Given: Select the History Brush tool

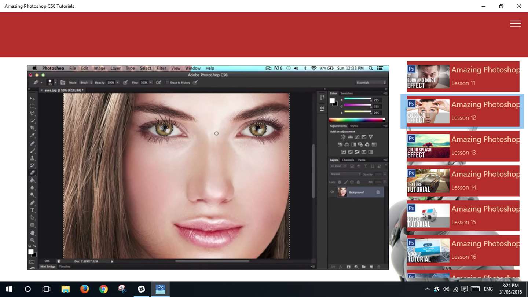Looking at the screenshot, I should point(32,166).
